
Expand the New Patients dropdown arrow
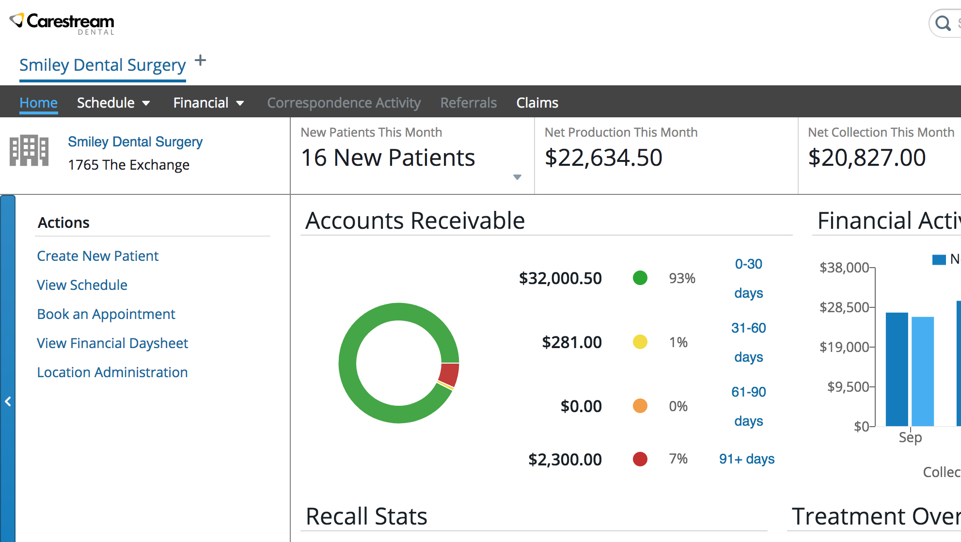(x=517, y=177)
